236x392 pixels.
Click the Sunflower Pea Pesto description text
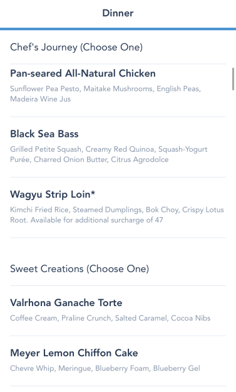point(106,93)
